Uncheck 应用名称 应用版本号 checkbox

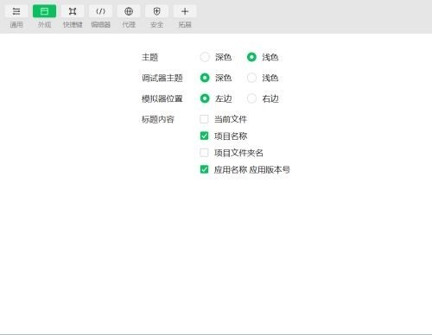click(x=204, y=169)
